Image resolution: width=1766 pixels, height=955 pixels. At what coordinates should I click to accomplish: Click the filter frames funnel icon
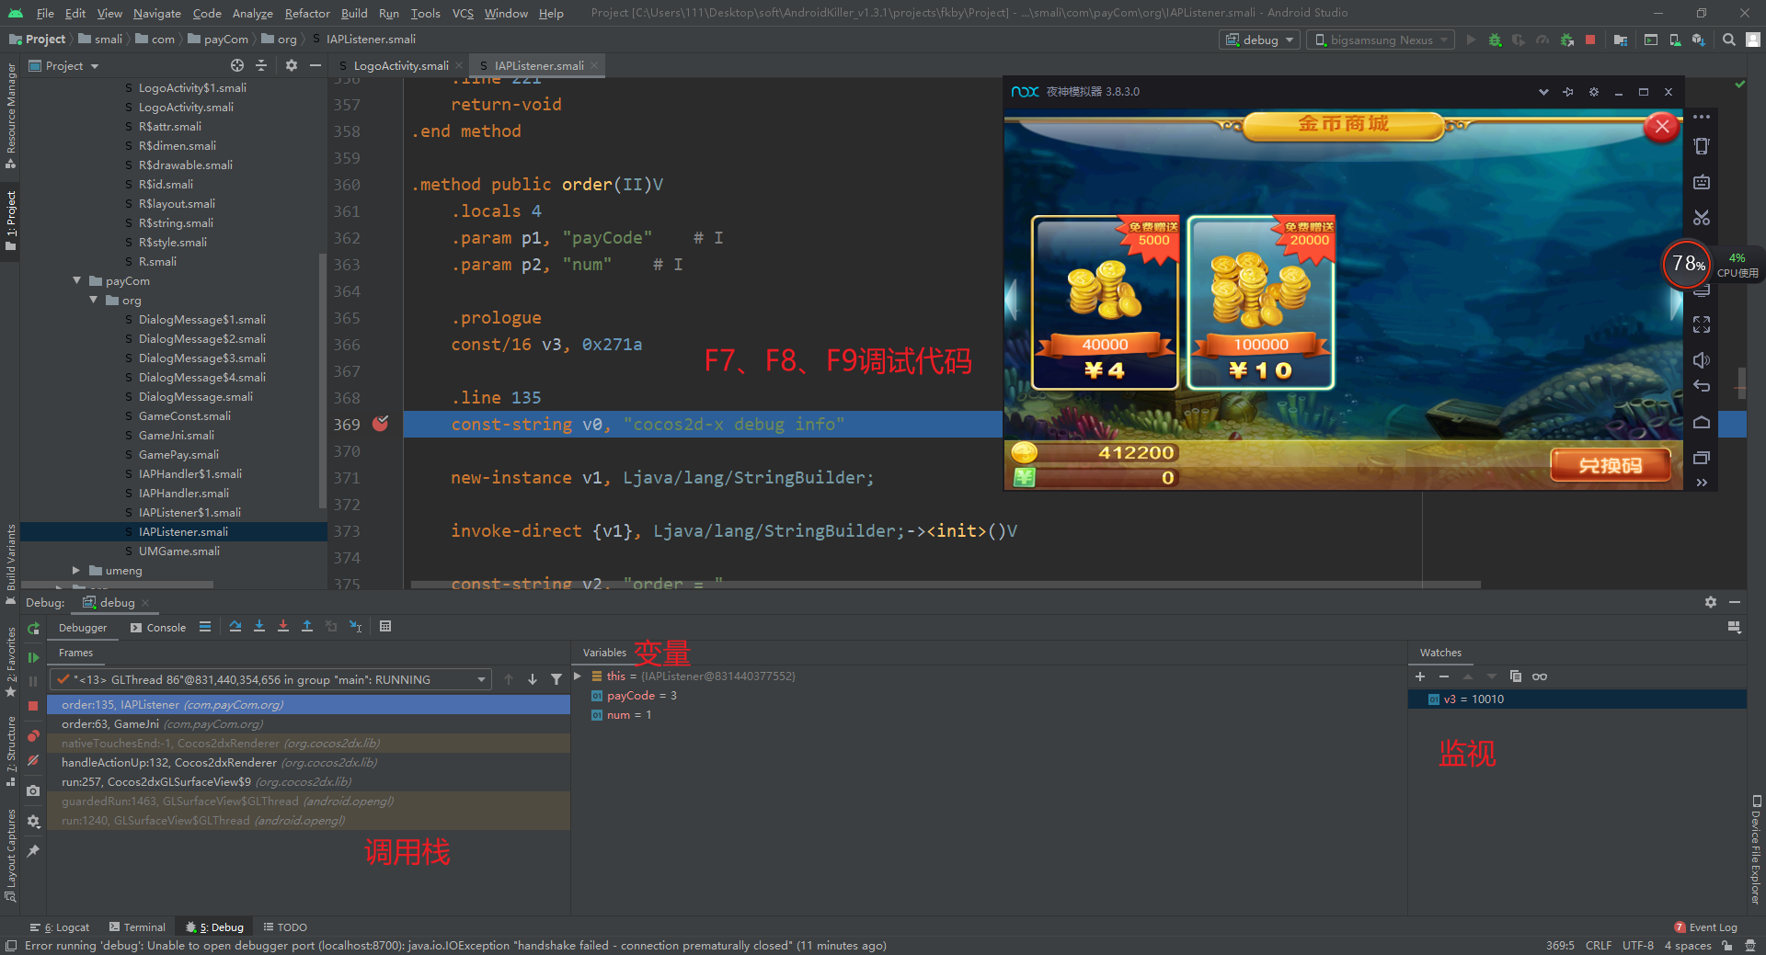[556, 679]
